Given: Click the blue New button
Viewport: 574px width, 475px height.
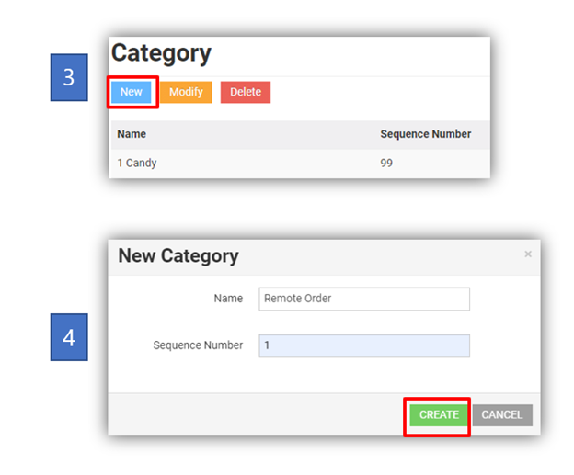Looking at the screenshot, I should point(132,92).
